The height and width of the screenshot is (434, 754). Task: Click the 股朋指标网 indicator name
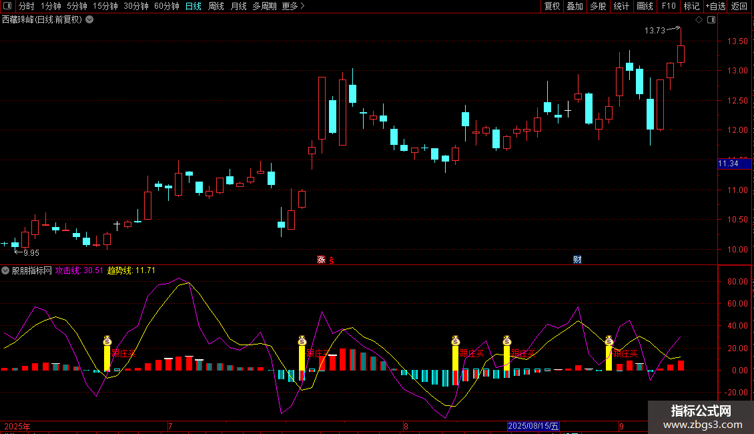tap(32, 270)
